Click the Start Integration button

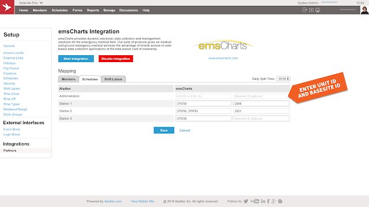(x=76, y=59)
